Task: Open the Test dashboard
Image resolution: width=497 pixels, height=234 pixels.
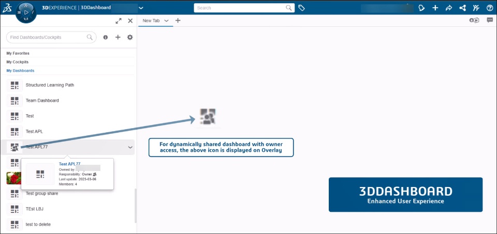Action: click(30, 116)
